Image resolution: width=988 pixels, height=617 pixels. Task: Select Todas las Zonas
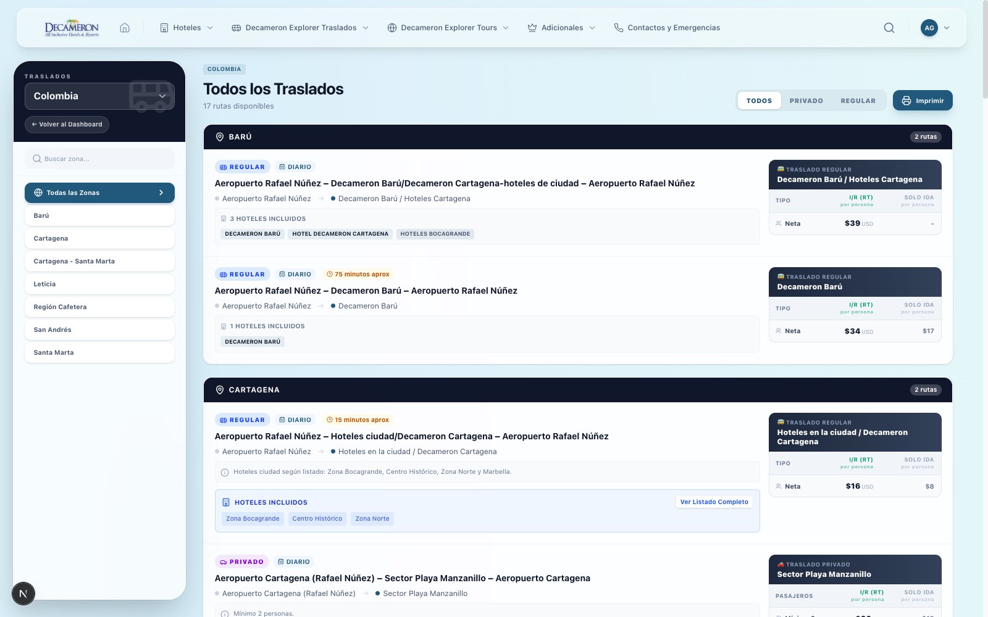click(x=99, y=193)
